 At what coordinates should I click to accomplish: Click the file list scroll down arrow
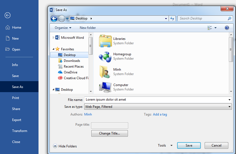pos(231,92)
